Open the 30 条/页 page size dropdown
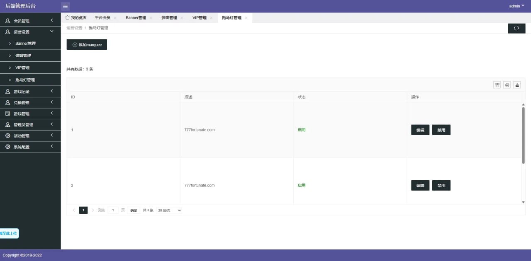This screenshot has height=261, width=531. tap(168, 210)
